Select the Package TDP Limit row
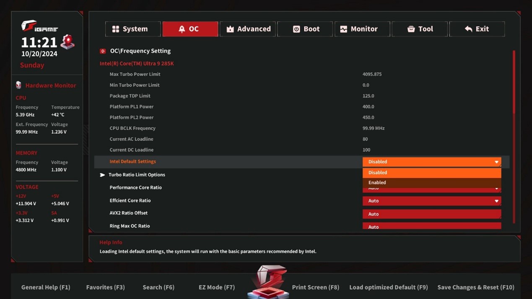Image resolution: width=532 pixels, height=299 pixels. click(x=302, y=96)
